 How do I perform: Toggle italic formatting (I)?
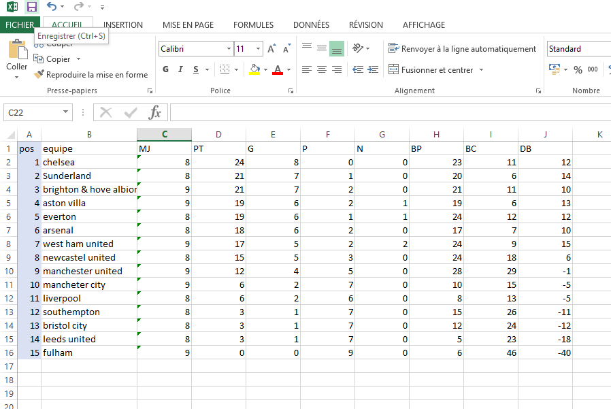point(180,69)
